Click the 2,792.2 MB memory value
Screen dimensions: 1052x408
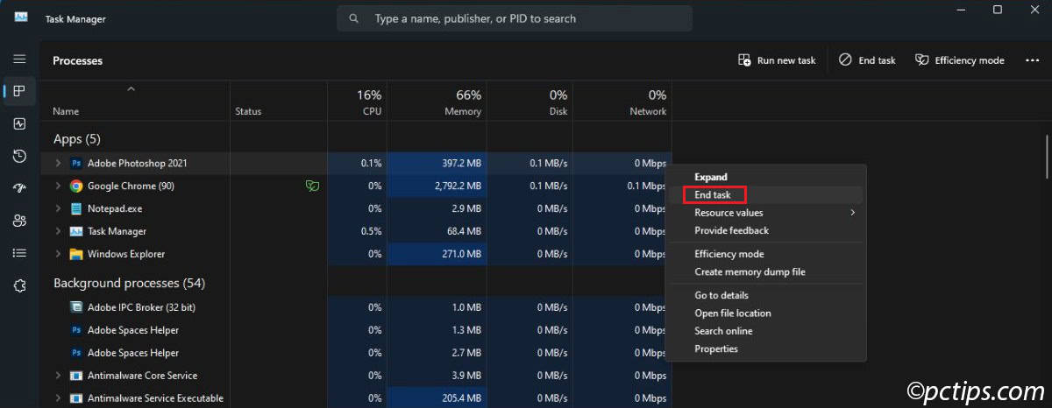click(457, 186)
